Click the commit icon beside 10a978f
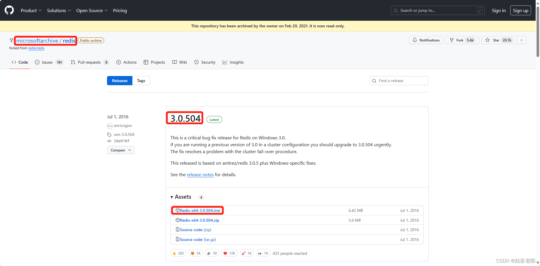Image resolution: width=540 pixels, height=266 pixels. coord(109,141)
